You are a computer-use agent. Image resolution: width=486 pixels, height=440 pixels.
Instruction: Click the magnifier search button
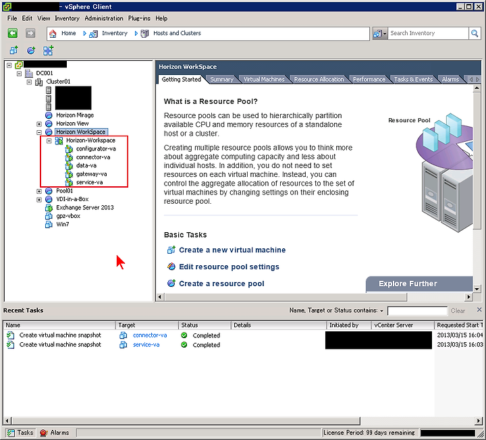(x=475, y=33)
